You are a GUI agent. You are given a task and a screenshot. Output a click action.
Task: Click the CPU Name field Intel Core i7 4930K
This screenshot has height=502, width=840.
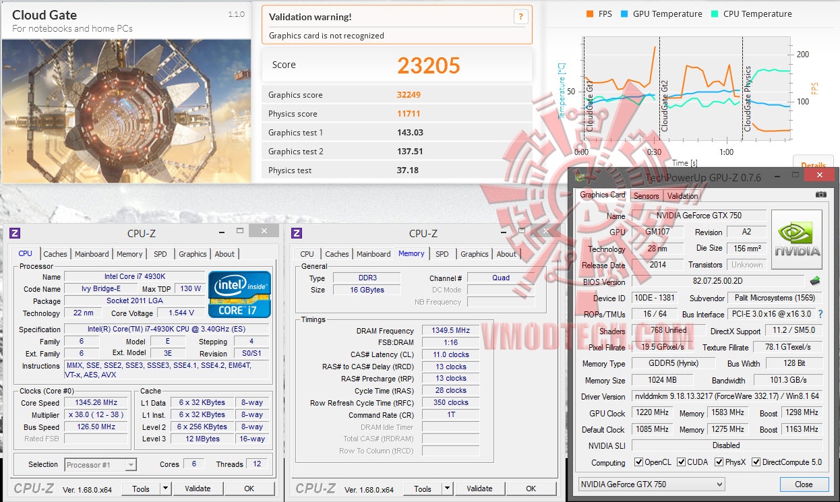pos(134,276)
